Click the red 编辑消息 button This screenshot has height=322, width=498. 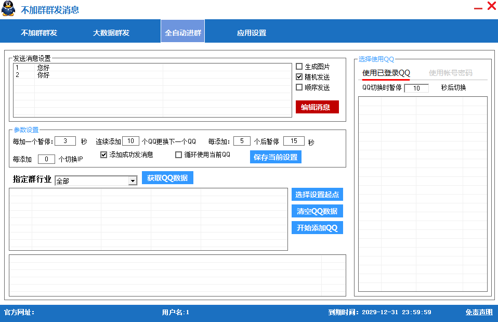click(x=317, y=107)
